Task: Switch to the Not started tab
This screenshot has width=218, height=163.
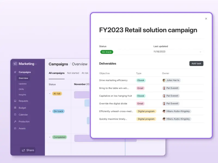Action: pos(73,73)
